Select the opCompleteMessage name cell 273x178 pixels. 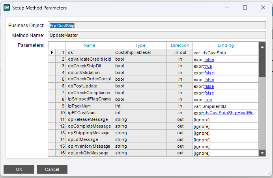click(89, 126)
